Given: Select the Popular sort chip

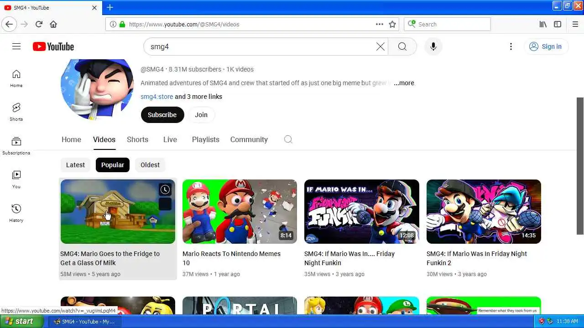Looking at the screenshot, I should click(x=113, y=165).
